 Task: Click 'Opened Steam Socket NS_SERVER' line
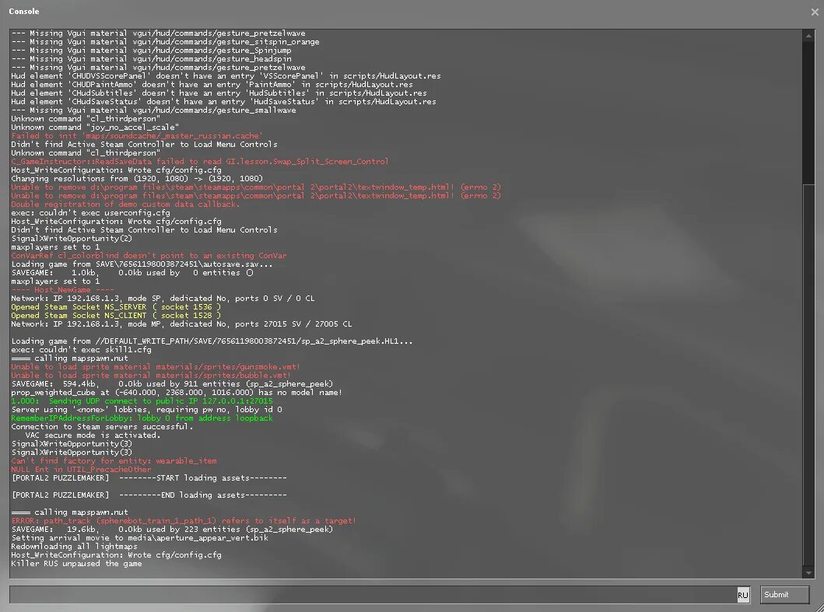(x=116, y=307)
